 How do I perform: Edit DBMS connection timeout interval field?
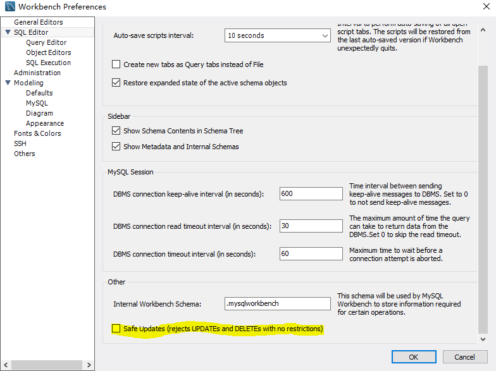point(311,254)
